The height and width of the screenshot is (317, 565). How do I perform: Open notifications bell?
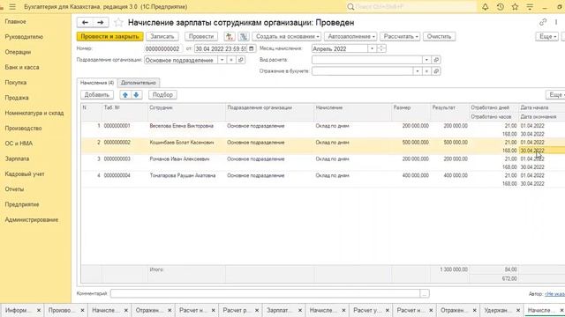click(486, 7)
